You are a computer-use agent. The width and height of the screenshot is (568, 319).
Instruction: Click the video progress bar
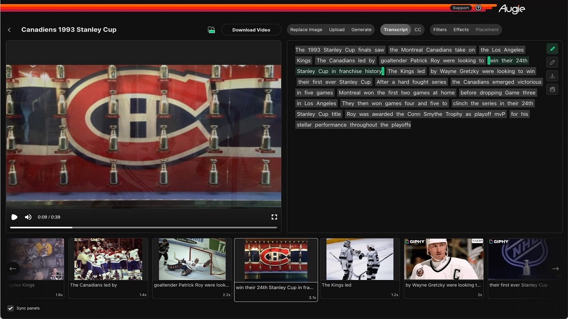point(143,228)
